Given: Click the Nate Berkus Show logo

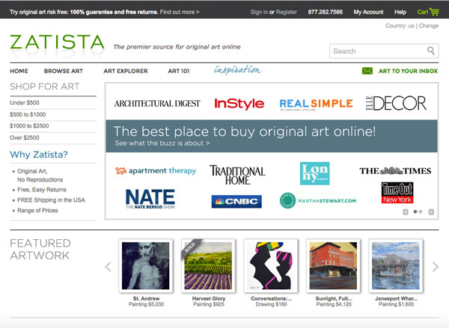Looking at the screenshot, I should click(150, 199).
